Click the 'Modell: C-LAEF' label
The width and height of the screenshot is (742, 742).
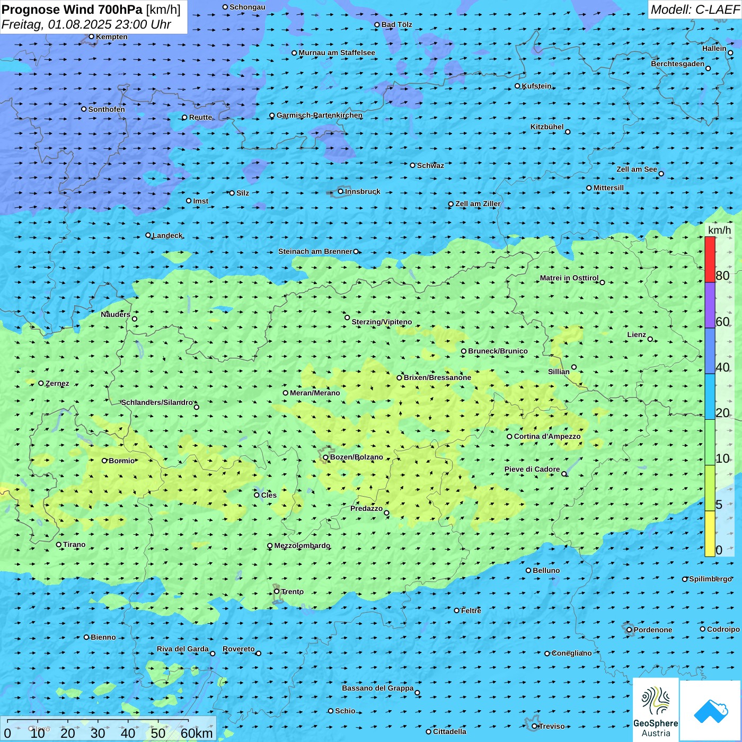pyautogui.click(x=694, y=10)
